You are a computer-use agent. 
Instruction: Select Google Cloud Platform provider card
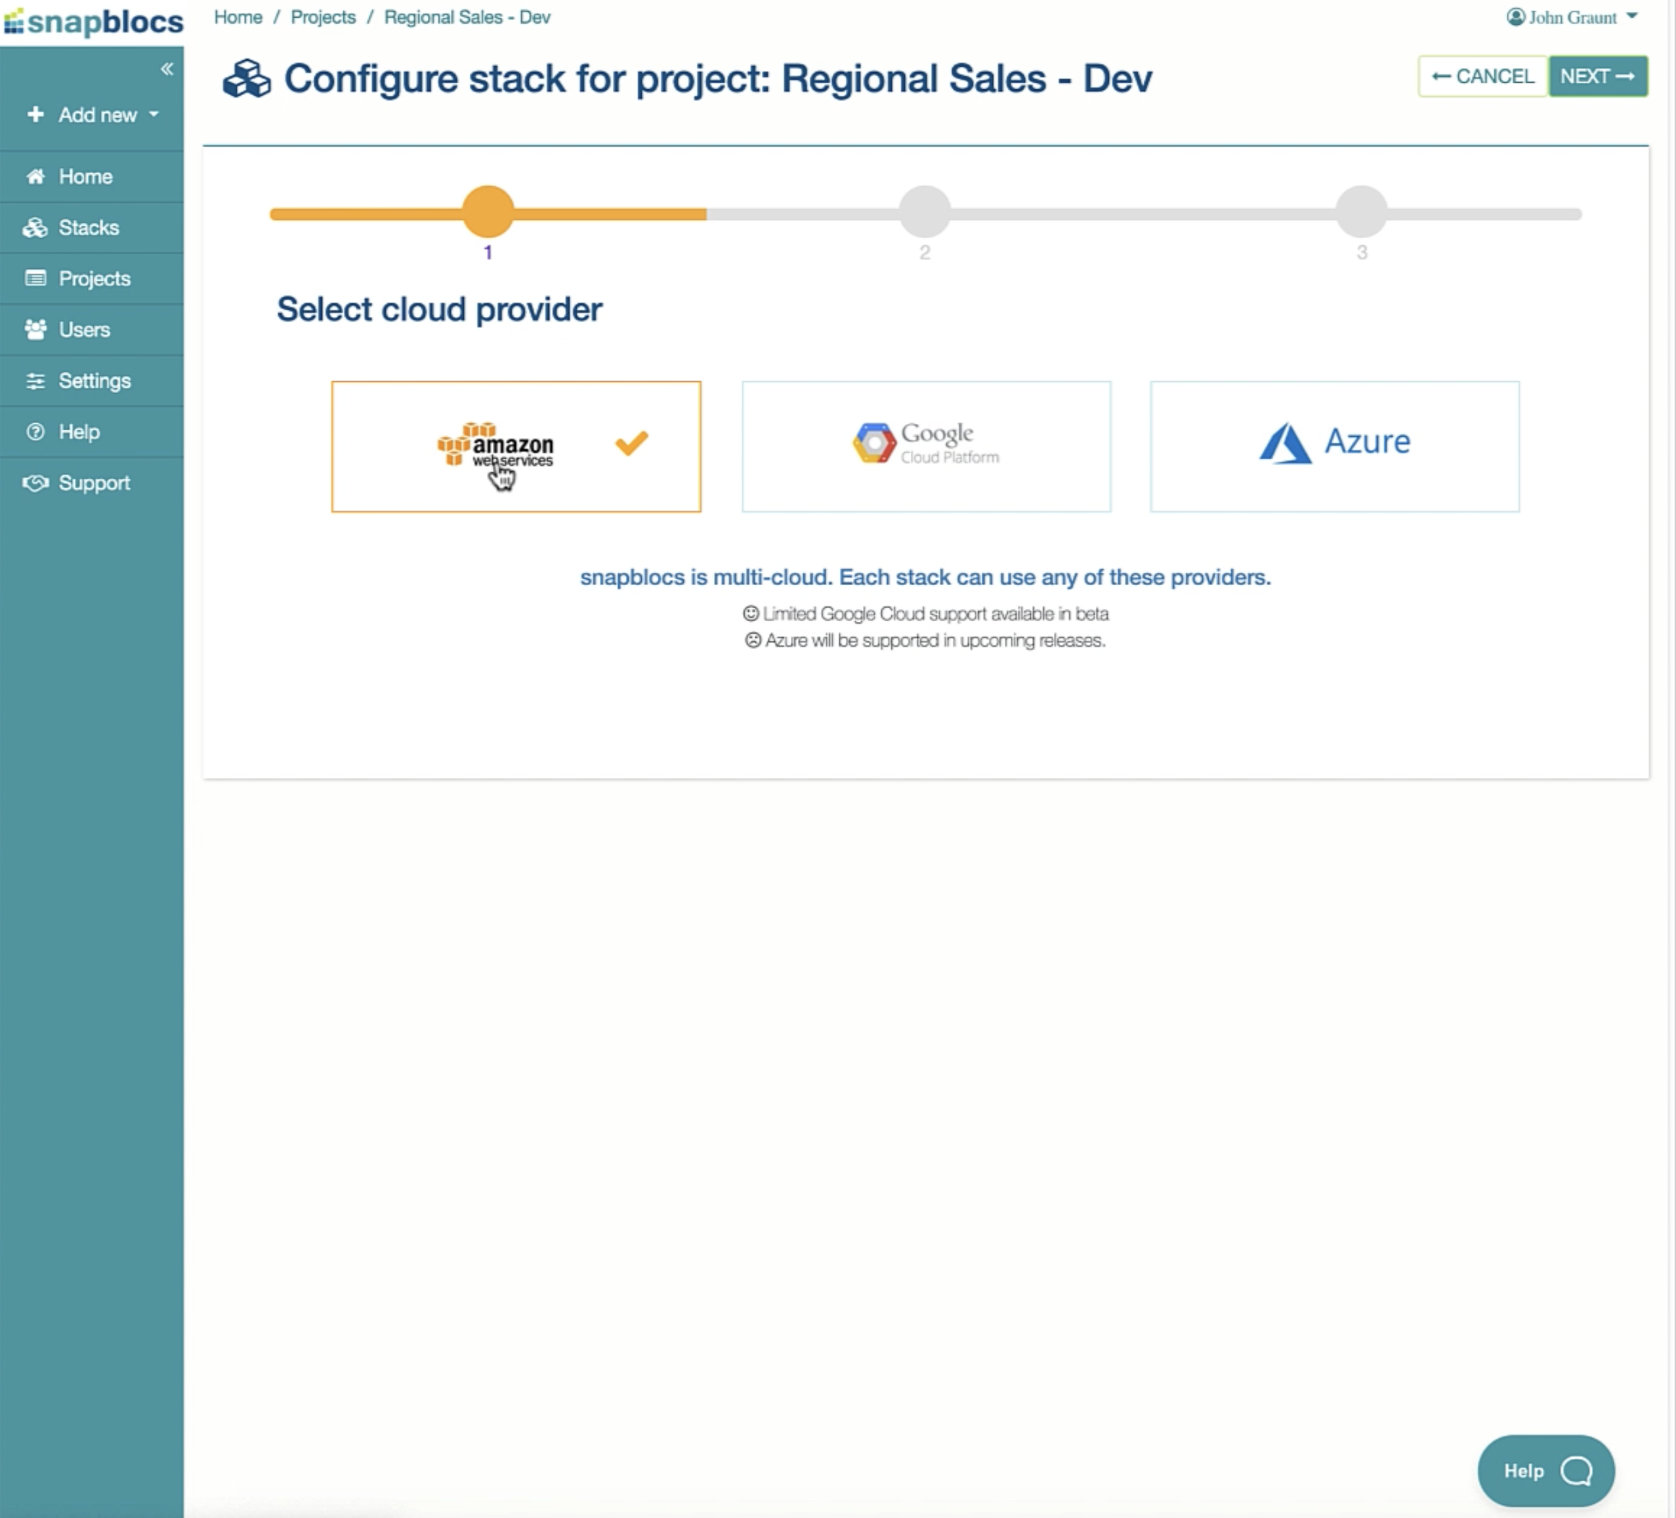pos(925,446)
